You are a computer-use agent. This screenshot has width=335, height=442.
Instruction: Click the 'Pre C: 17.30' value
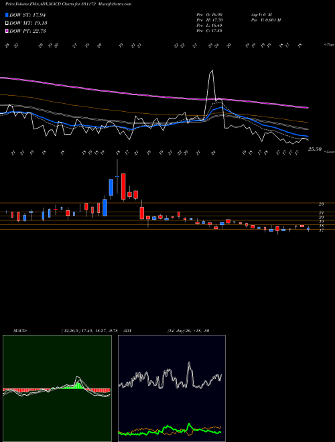point(210,31)
